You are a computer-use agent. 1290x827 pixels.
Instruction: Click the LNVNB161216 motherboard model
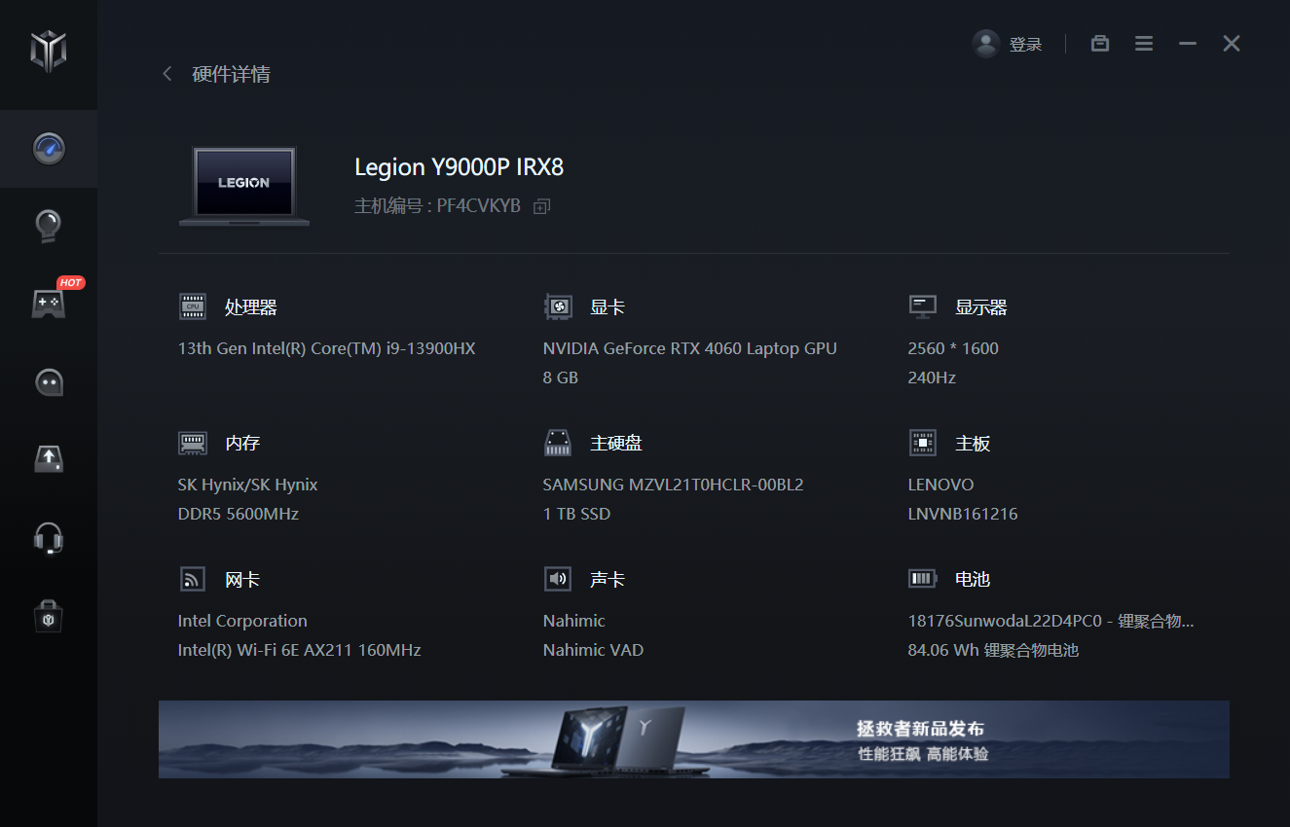963,514
